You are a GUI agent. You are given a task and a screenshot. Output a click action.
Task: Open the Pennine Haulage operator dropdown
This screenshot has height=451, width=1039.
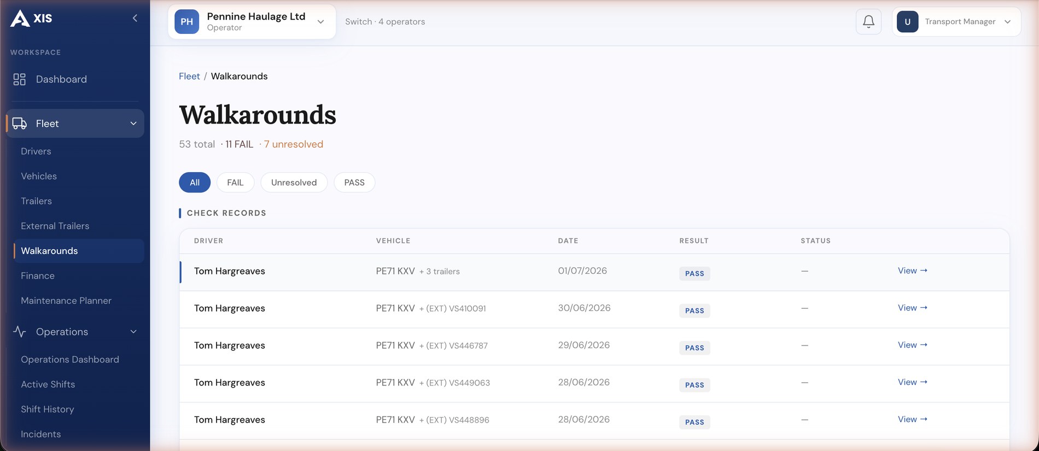[252, 22]
